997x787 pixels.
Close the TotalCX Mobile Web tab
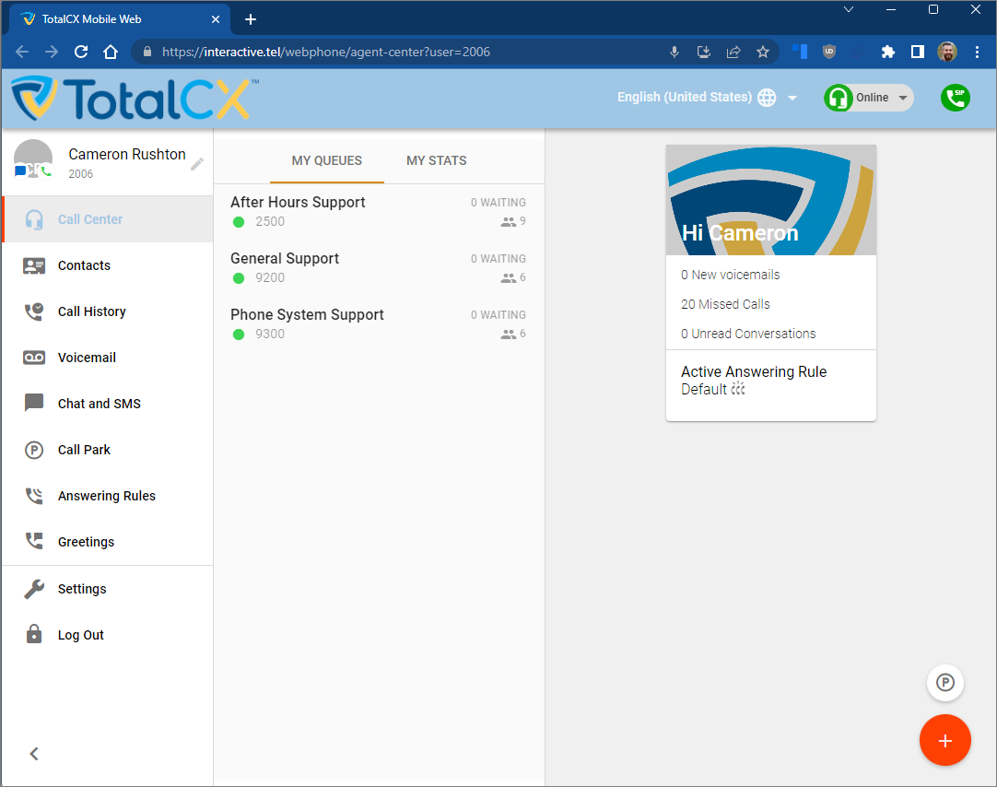216,19
